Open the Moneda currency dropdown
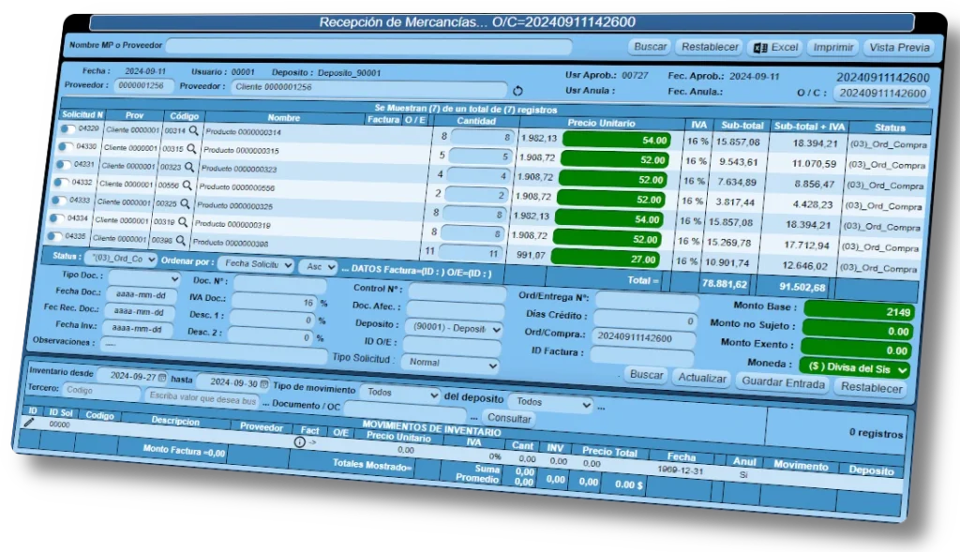 point(853,367)
